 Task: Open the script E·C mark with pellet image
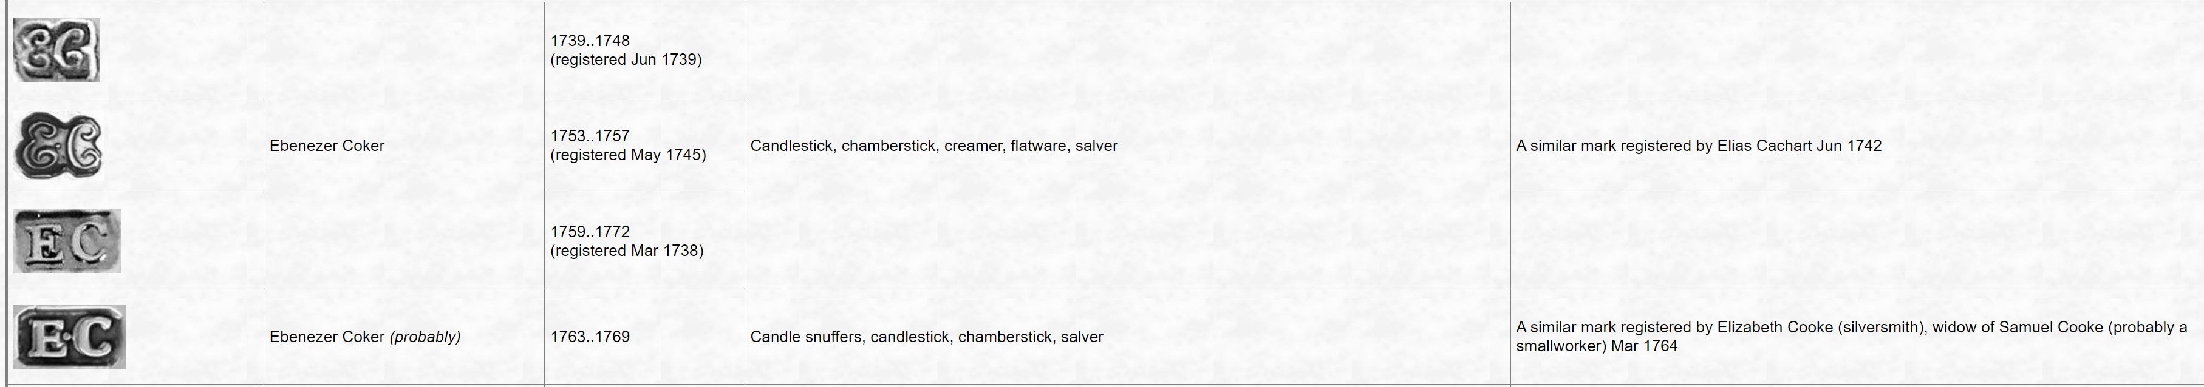point(58,146)
